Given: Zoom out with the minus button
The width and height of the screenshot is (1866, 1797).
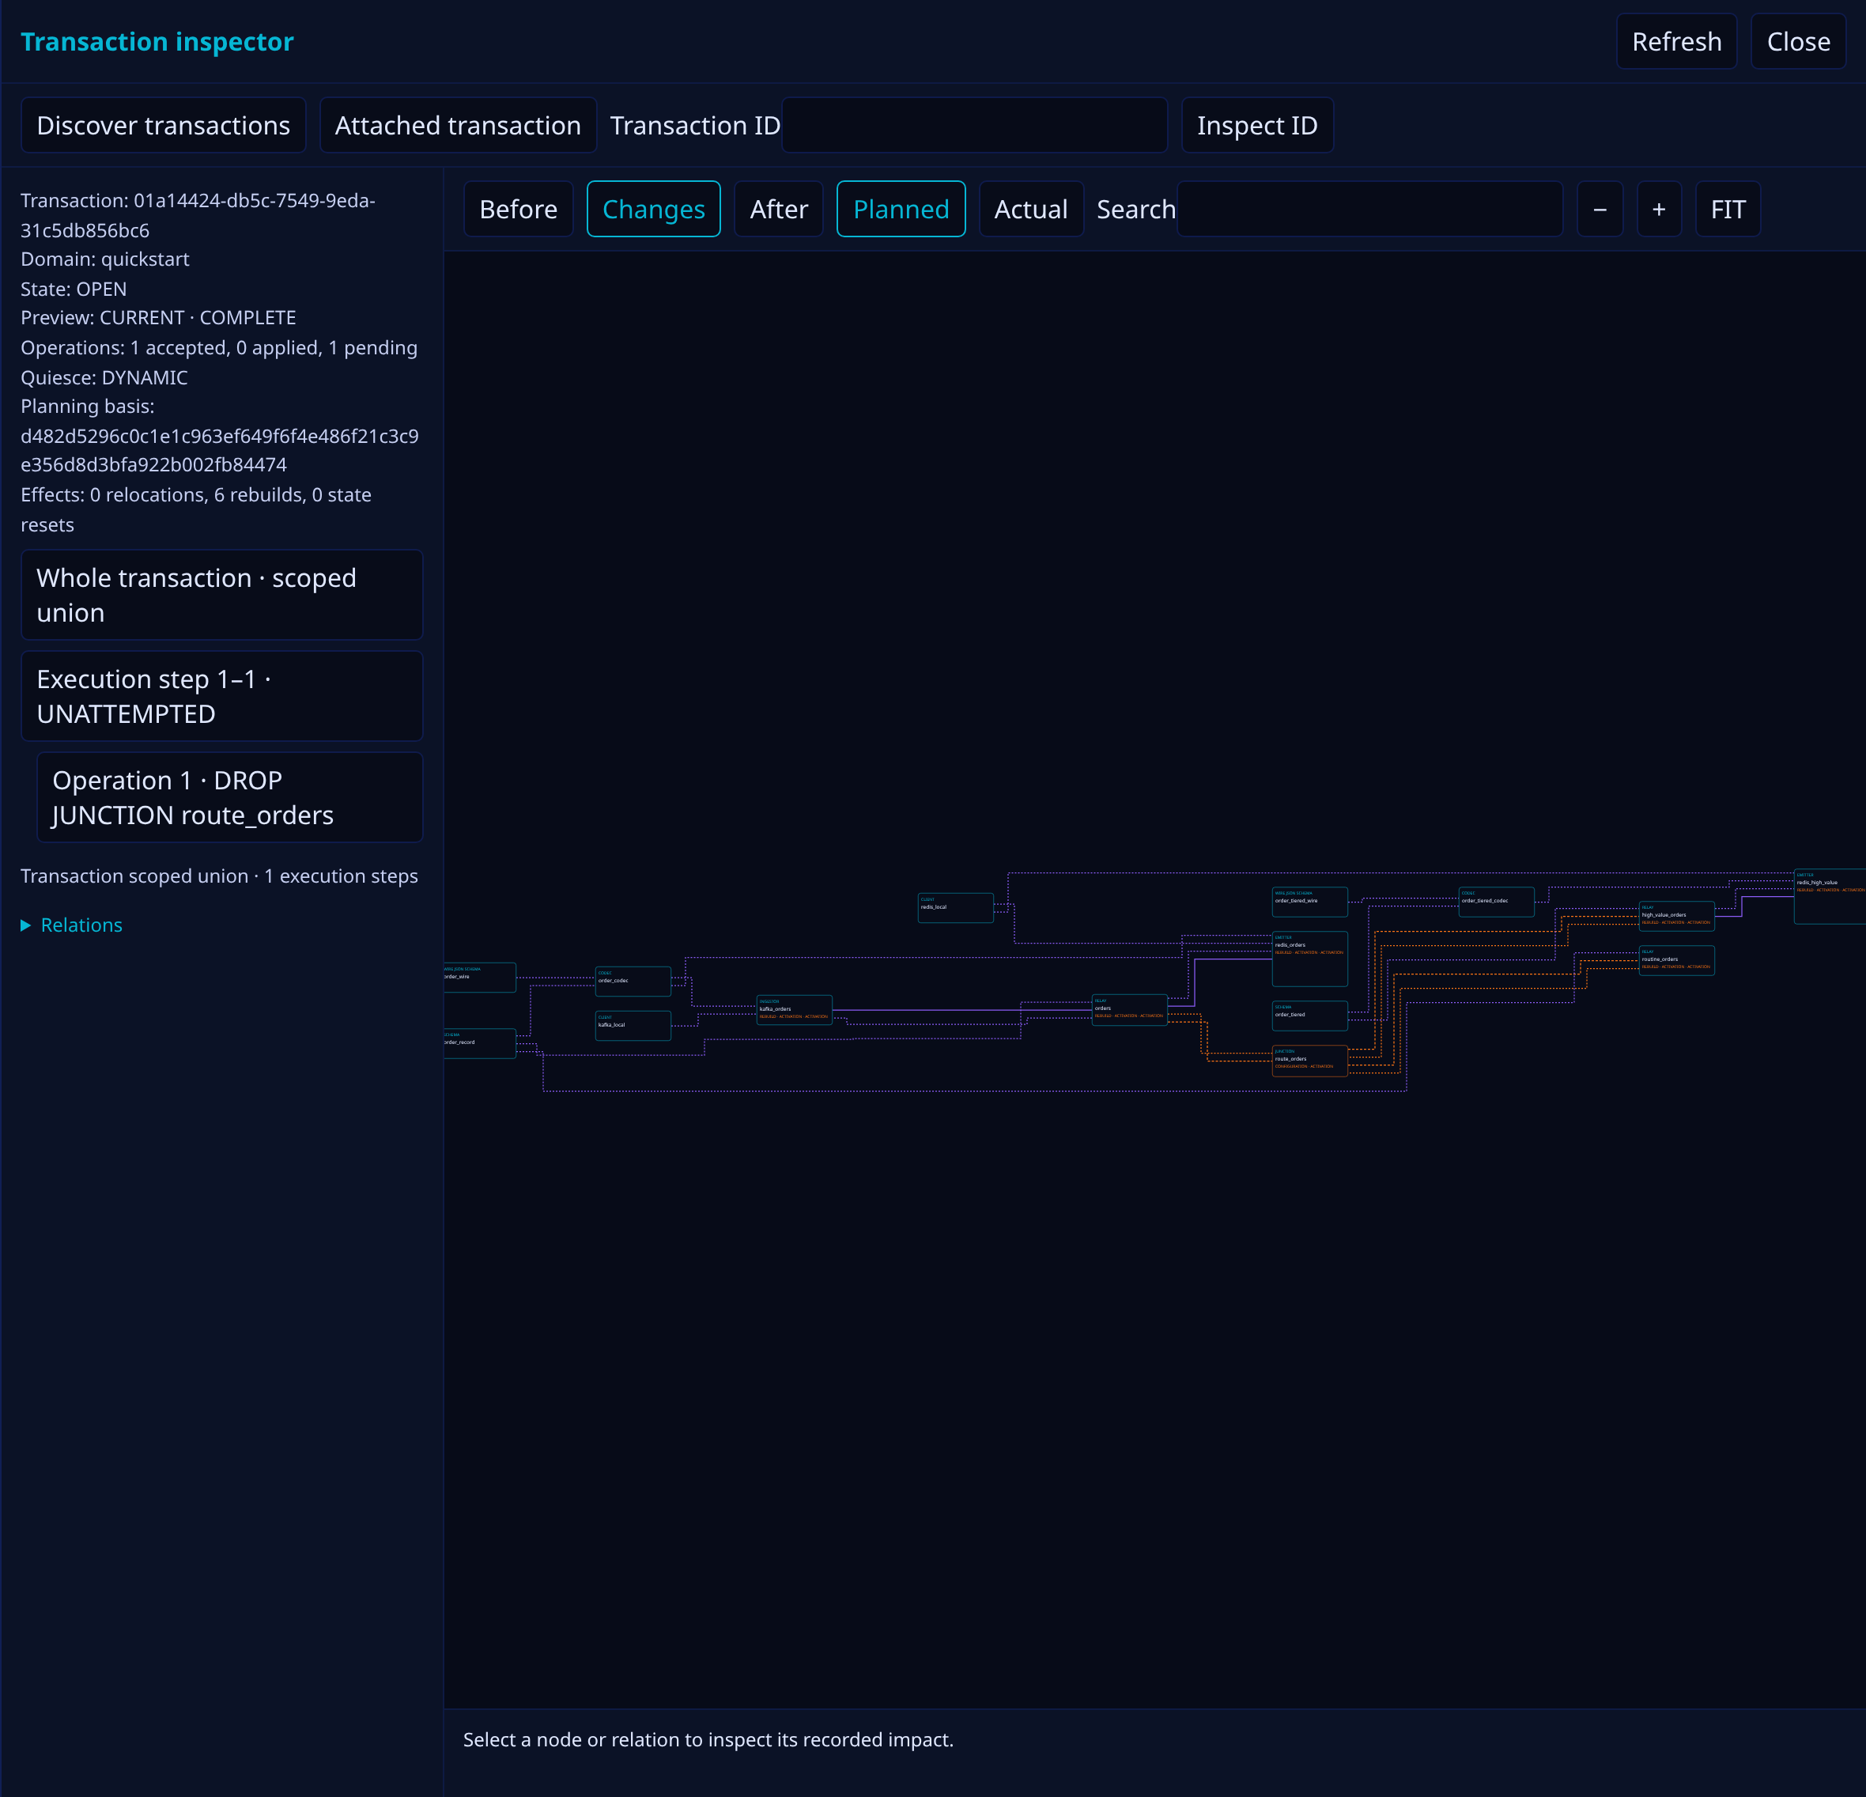Looking at the screenshot, I should (x=1600, y=209).
